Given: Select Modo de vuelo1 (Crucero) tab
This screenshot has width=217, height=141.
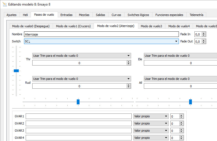Looking at the screenshot, I should click(73, 26).
